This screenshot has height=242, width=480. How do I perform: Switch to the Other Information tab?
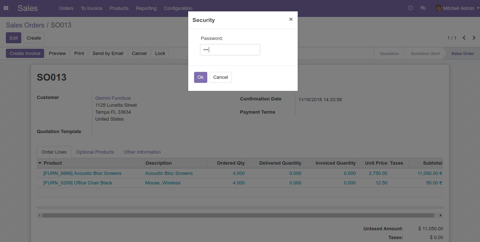pyautogui.click(x=142, y=152)
